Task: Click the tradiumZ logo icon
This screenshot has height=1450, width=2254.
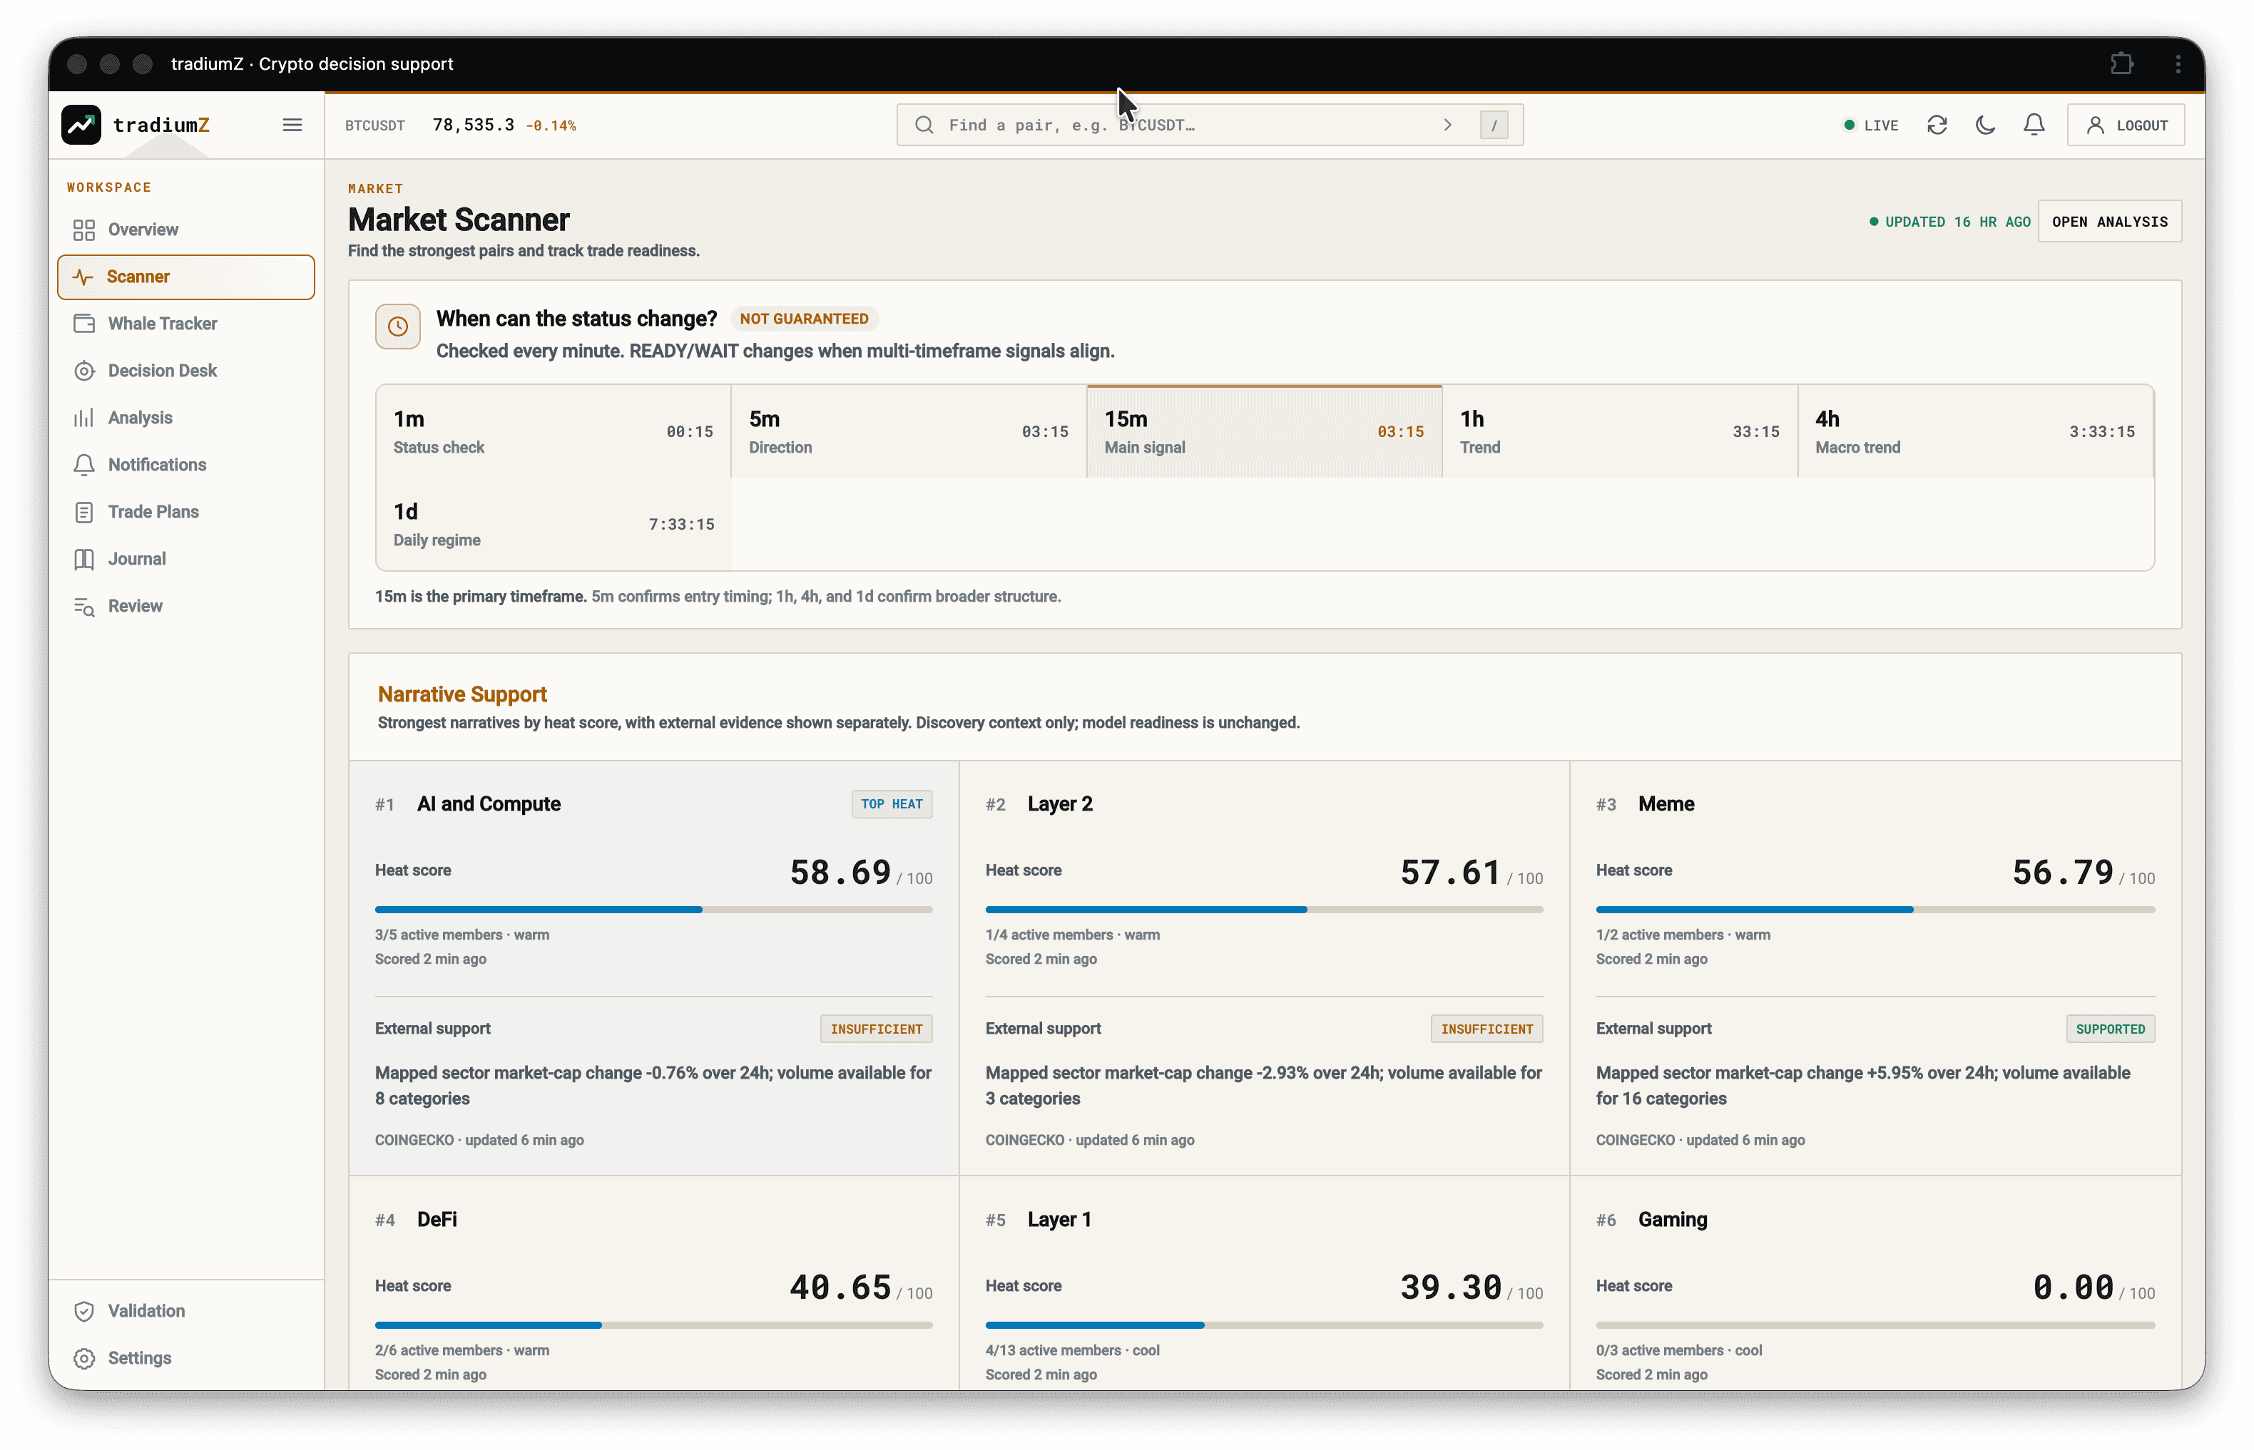Action: [81, 125]
